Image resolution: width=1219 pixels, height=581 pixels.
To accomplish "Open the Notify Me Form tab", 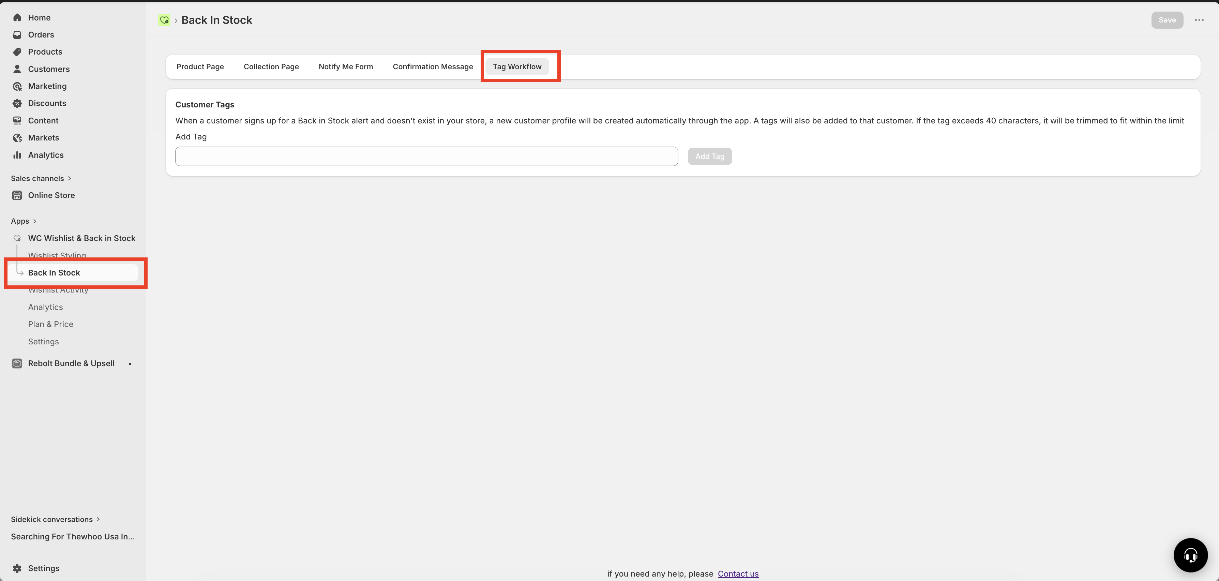I will click(x=346, y=67).
